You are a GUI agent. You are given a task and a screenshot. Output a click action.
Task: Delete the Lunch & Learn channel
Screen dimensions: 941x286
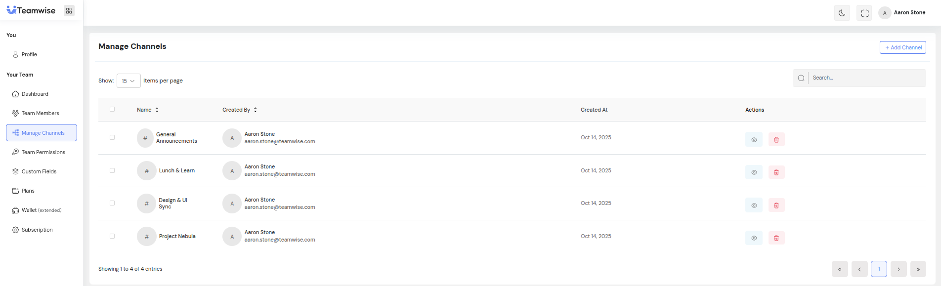(776, 172)
